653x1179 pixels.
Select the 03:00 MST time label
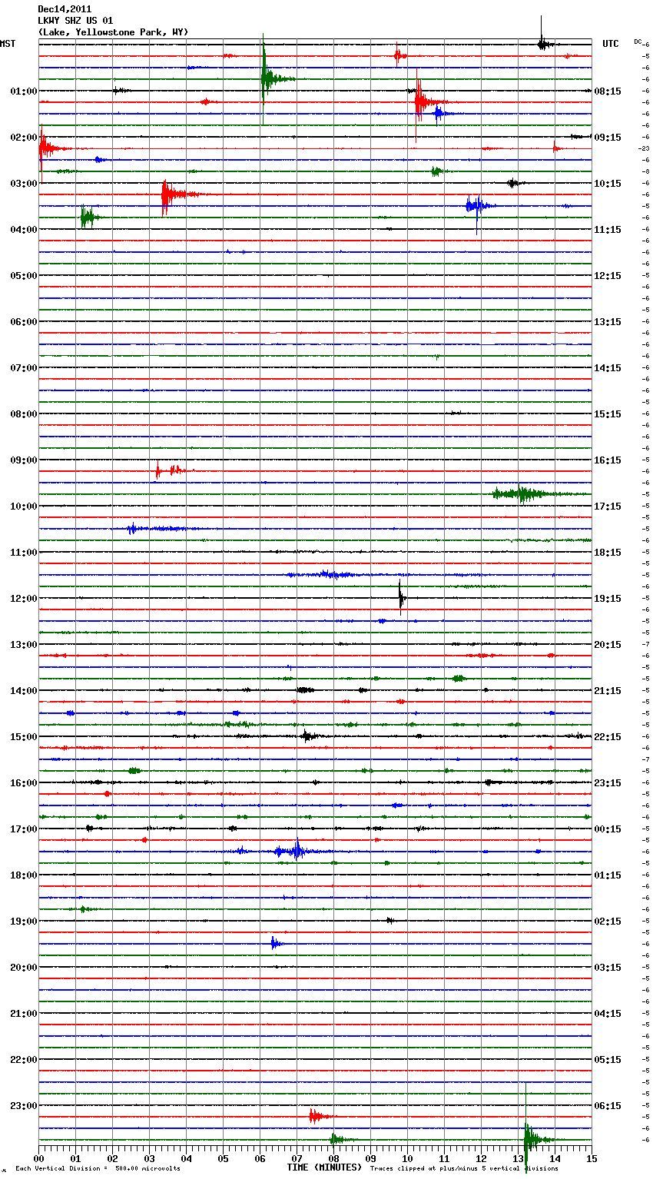(x=23, y=184)
